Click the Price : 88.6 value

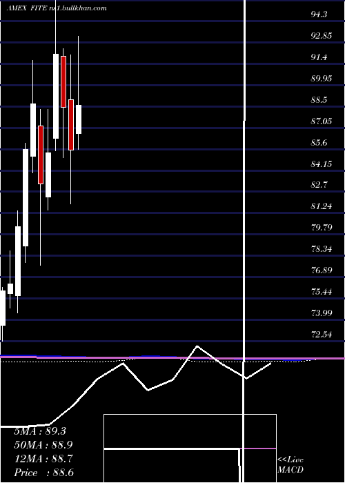click(x=43, y=473)
